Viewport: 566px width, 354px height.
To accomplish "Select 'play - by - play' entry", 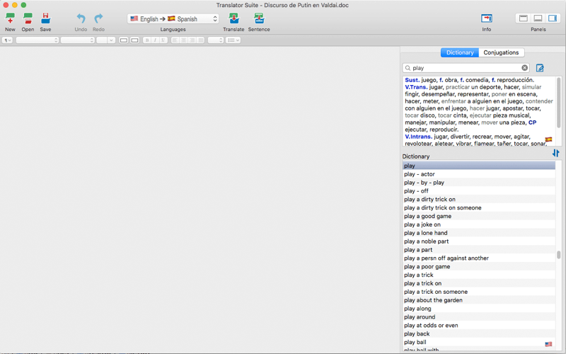I will point(479,183).
